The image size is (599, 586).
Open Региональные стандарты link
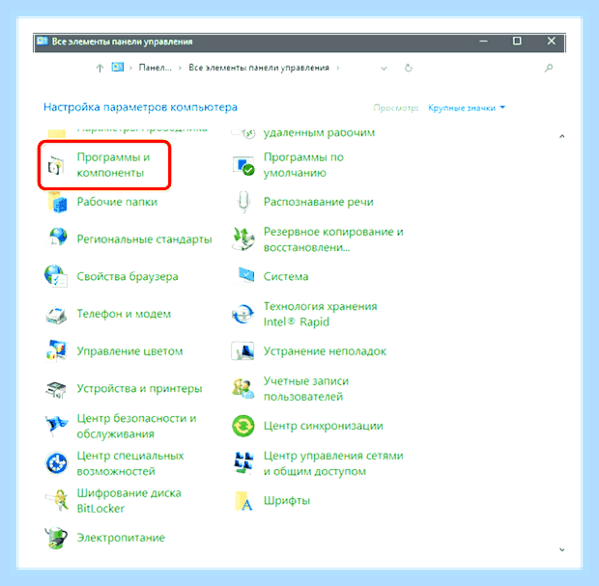point(144,239)
